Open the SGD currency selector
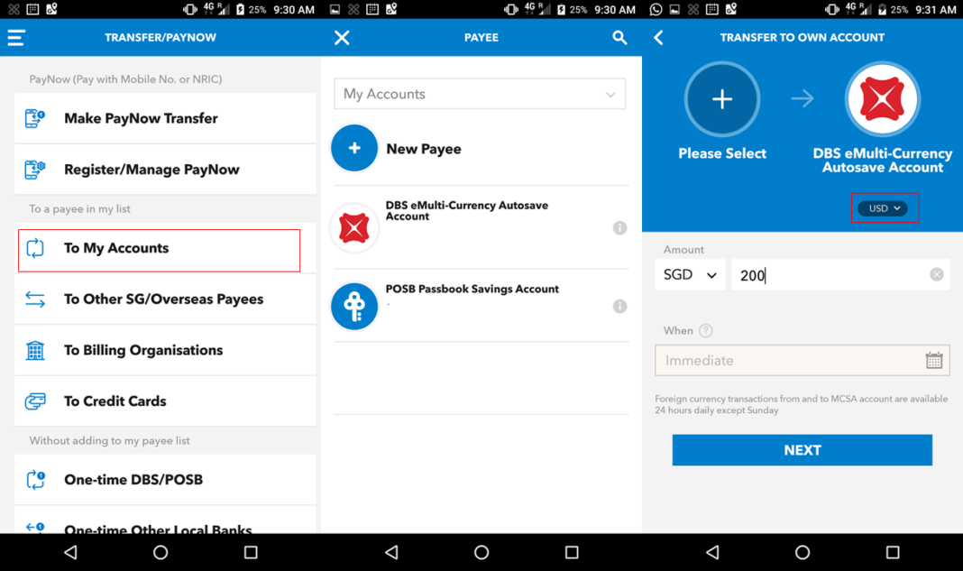The image size is (963, 571). pos(690,275)
